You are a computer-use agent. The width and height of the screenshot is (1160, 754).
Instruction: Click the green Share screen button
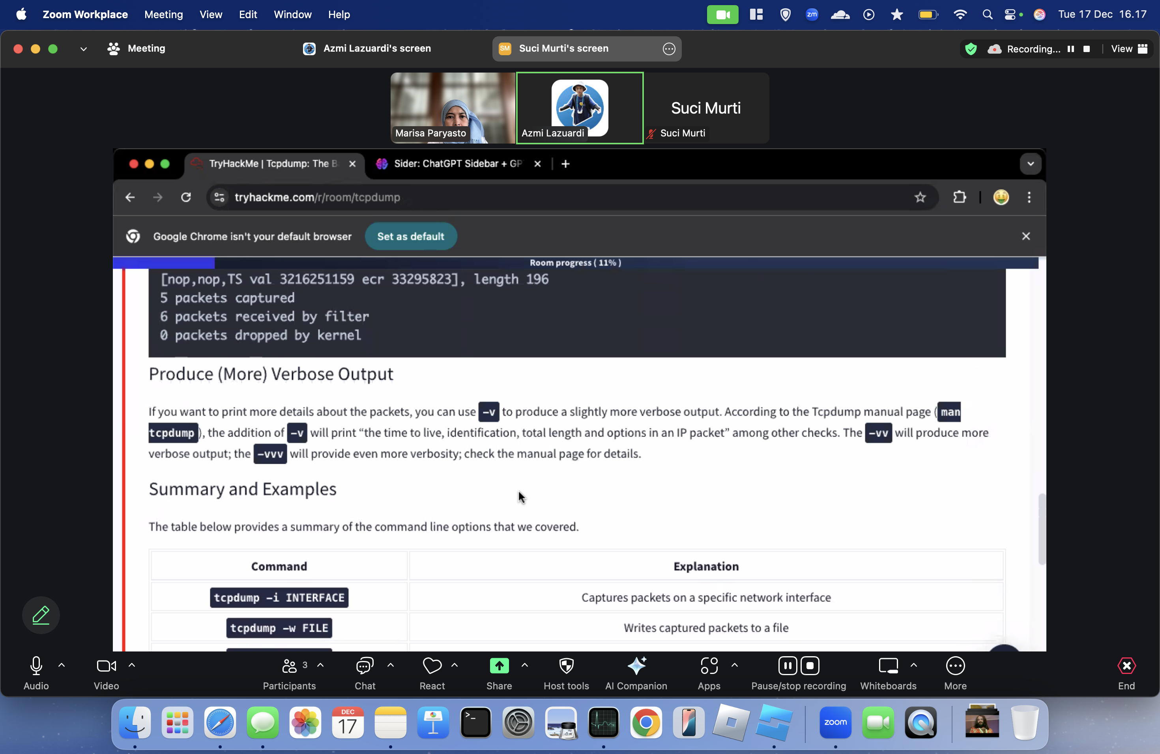pos(499,666)
